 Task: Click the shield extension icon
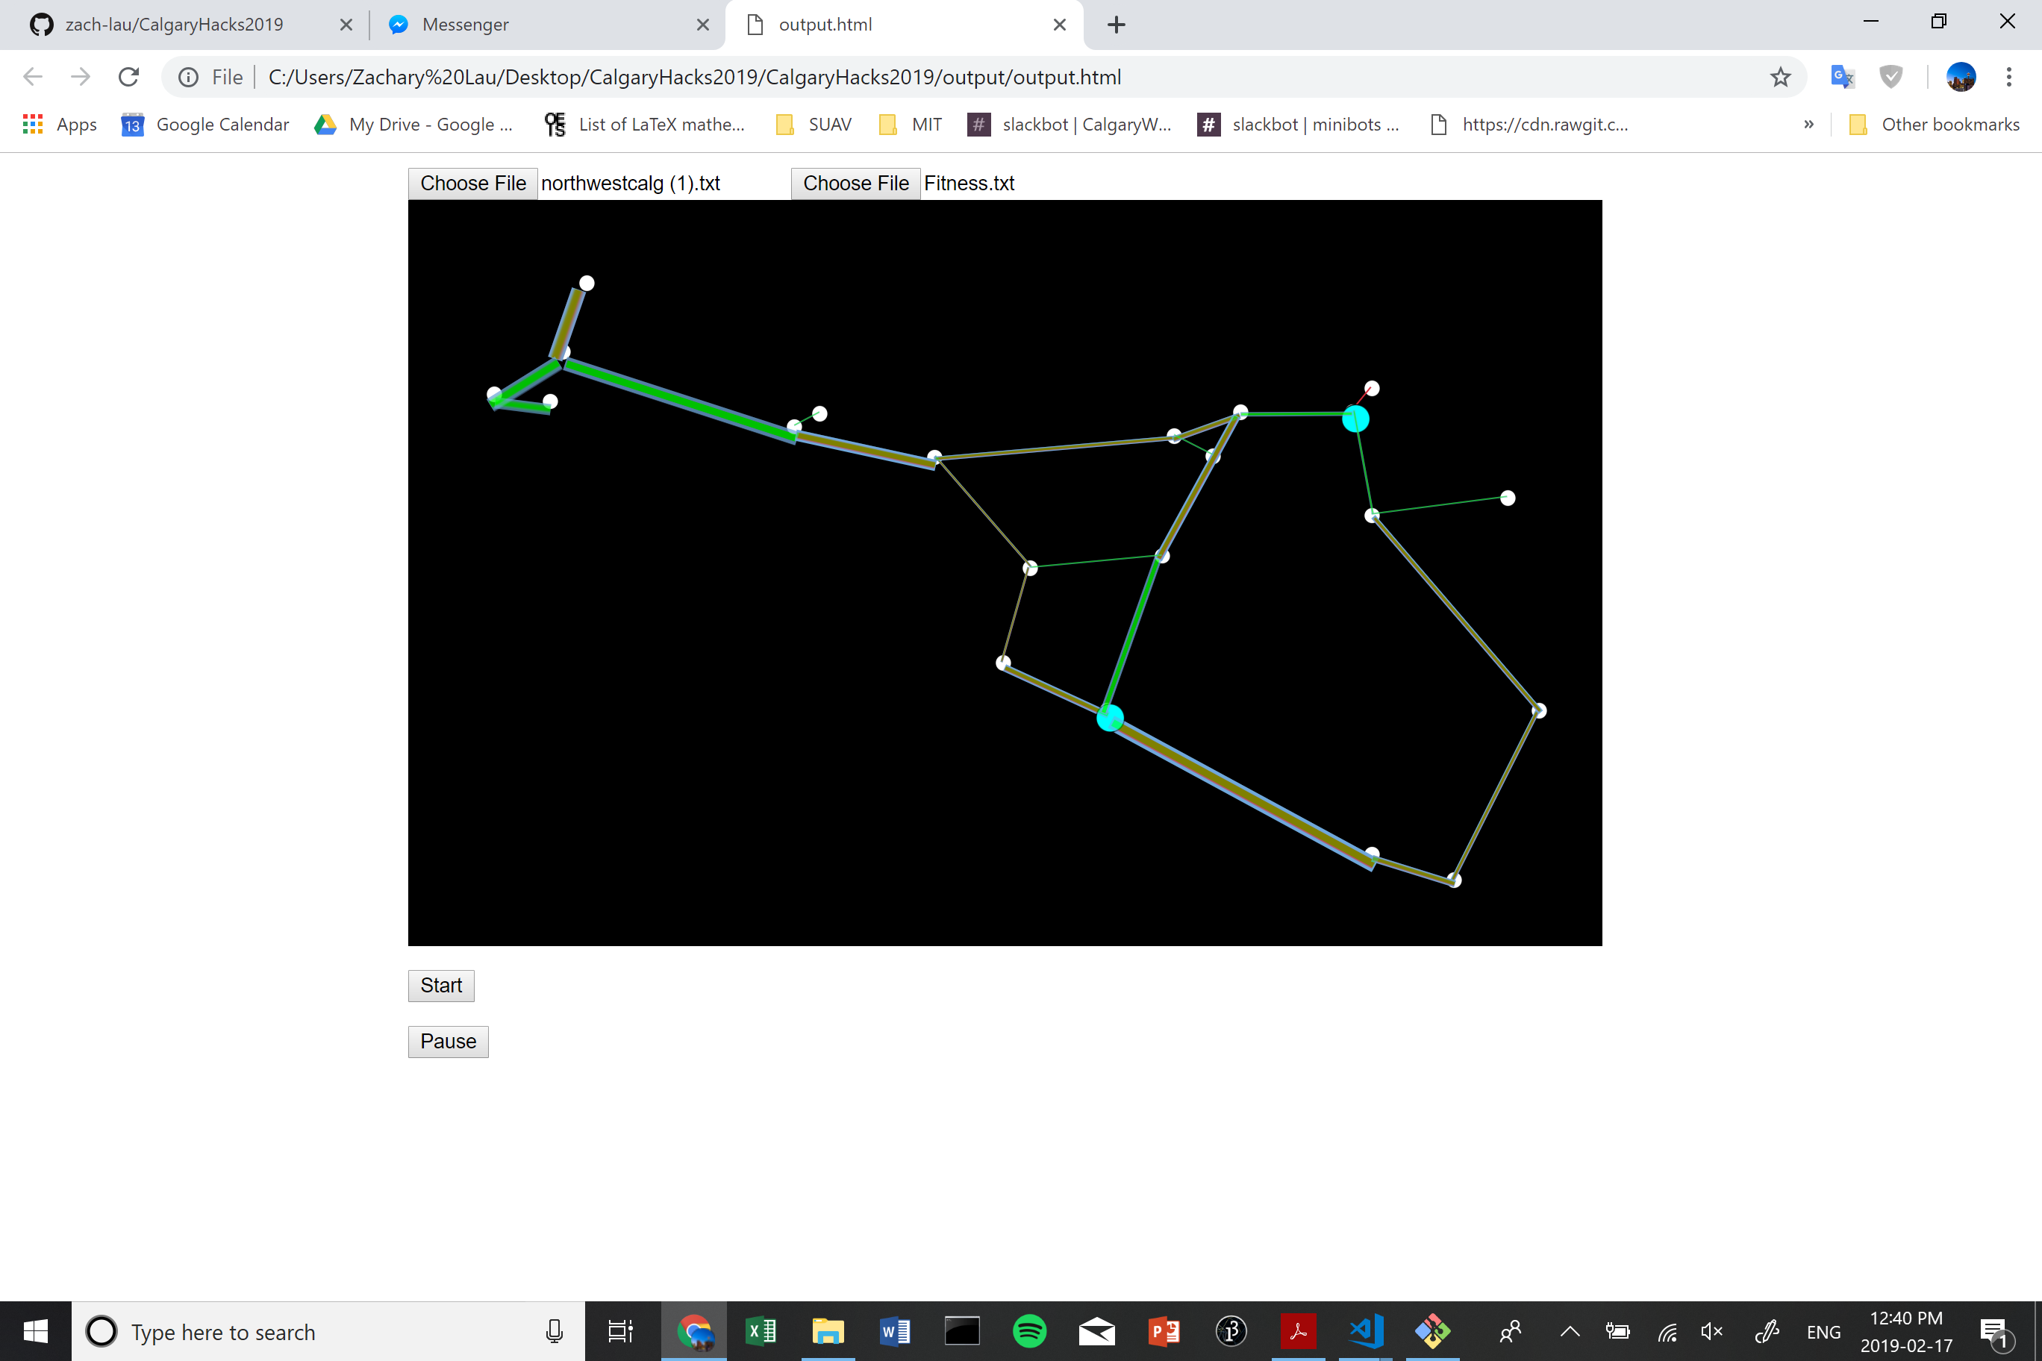tap(1890, 78)
